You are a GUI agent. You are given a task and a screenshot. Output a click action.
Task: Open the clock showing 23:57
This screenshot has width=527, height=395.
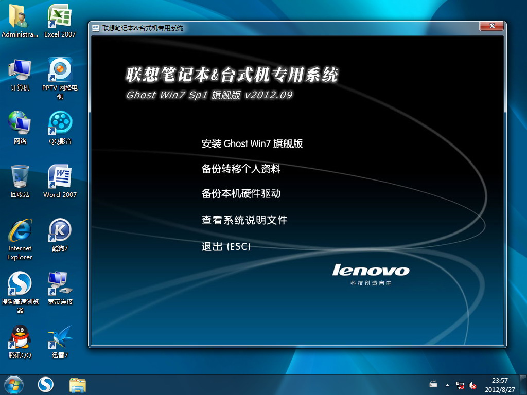[500, 385]
